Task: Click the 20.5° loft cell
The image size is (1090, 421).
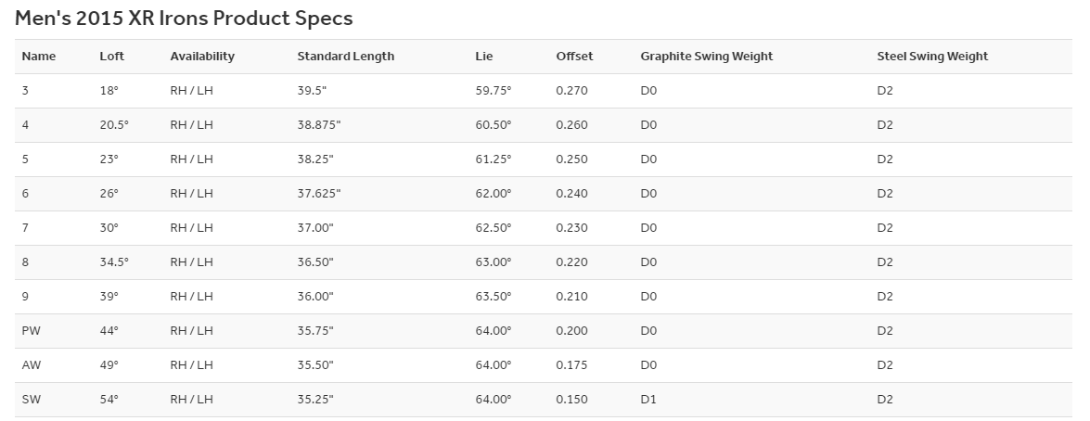Action: [114, 125]
